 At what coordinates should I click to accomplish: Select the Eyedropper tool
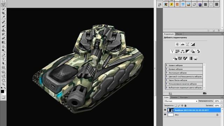[3, 17]
